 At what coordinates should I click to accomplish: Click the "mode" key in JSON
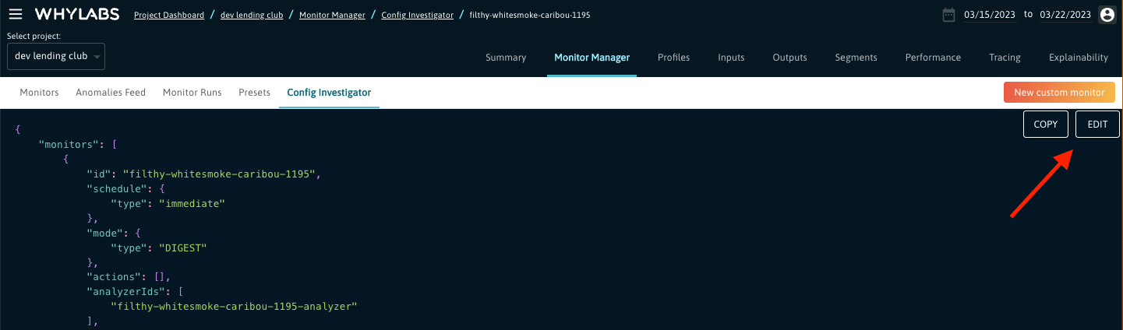click(x=104, y=233)
